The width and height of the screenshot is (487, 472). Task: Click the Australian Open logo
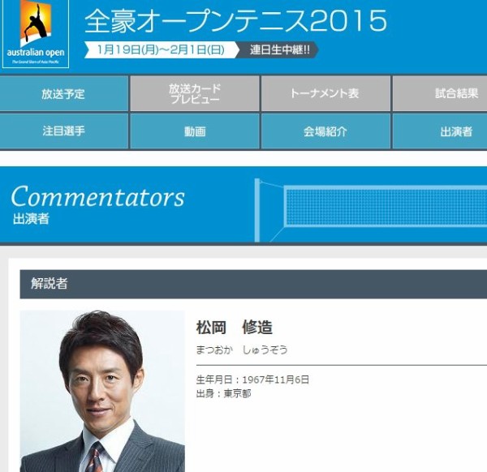[x=36, y=33]
